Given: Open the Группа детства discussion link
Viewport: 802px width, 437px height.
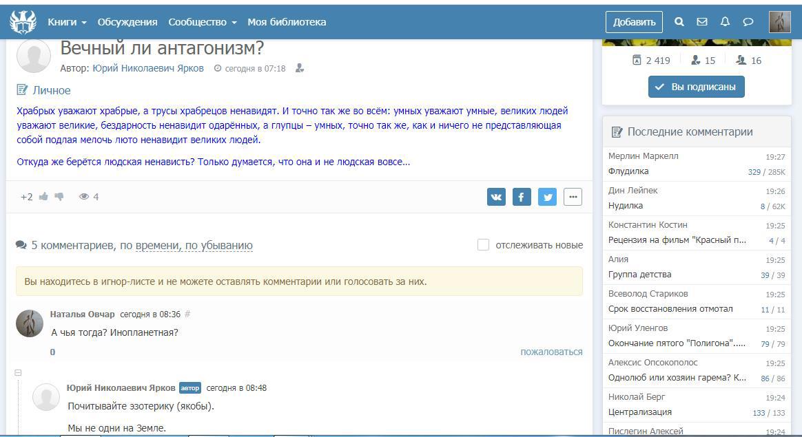Looking at the screenshot, I should click(x=640, y=275).
